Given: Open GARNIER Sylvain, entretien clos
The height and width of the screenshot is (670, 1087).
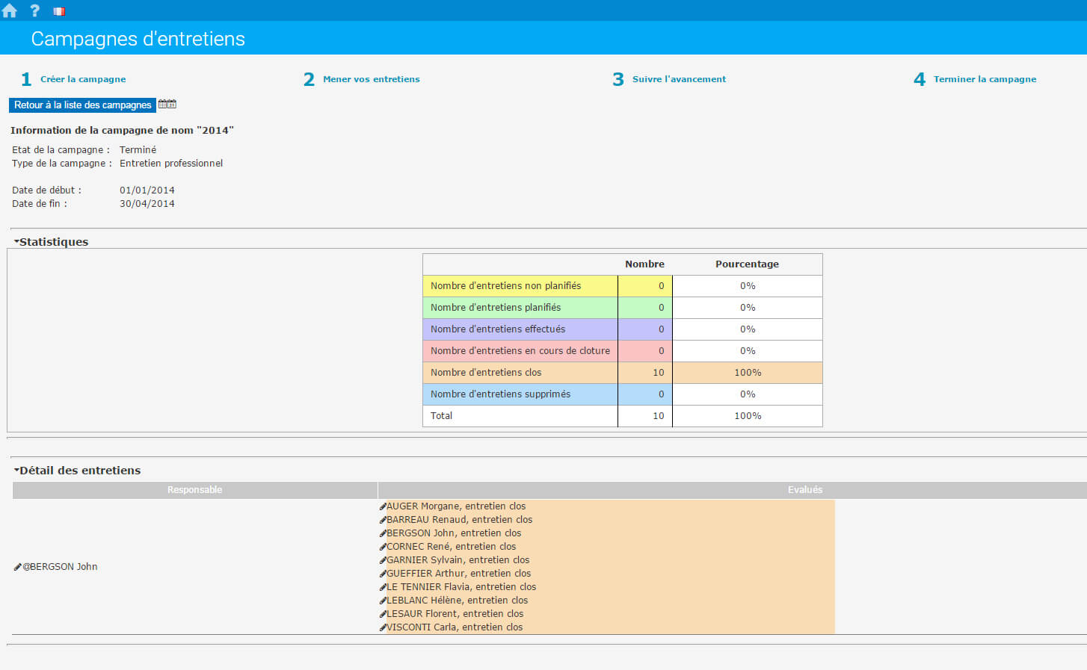Looking at the screenshot, I should 458,560.
